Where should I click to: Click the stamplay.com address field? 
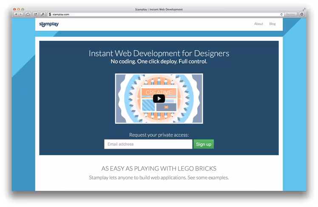[165, 14]
